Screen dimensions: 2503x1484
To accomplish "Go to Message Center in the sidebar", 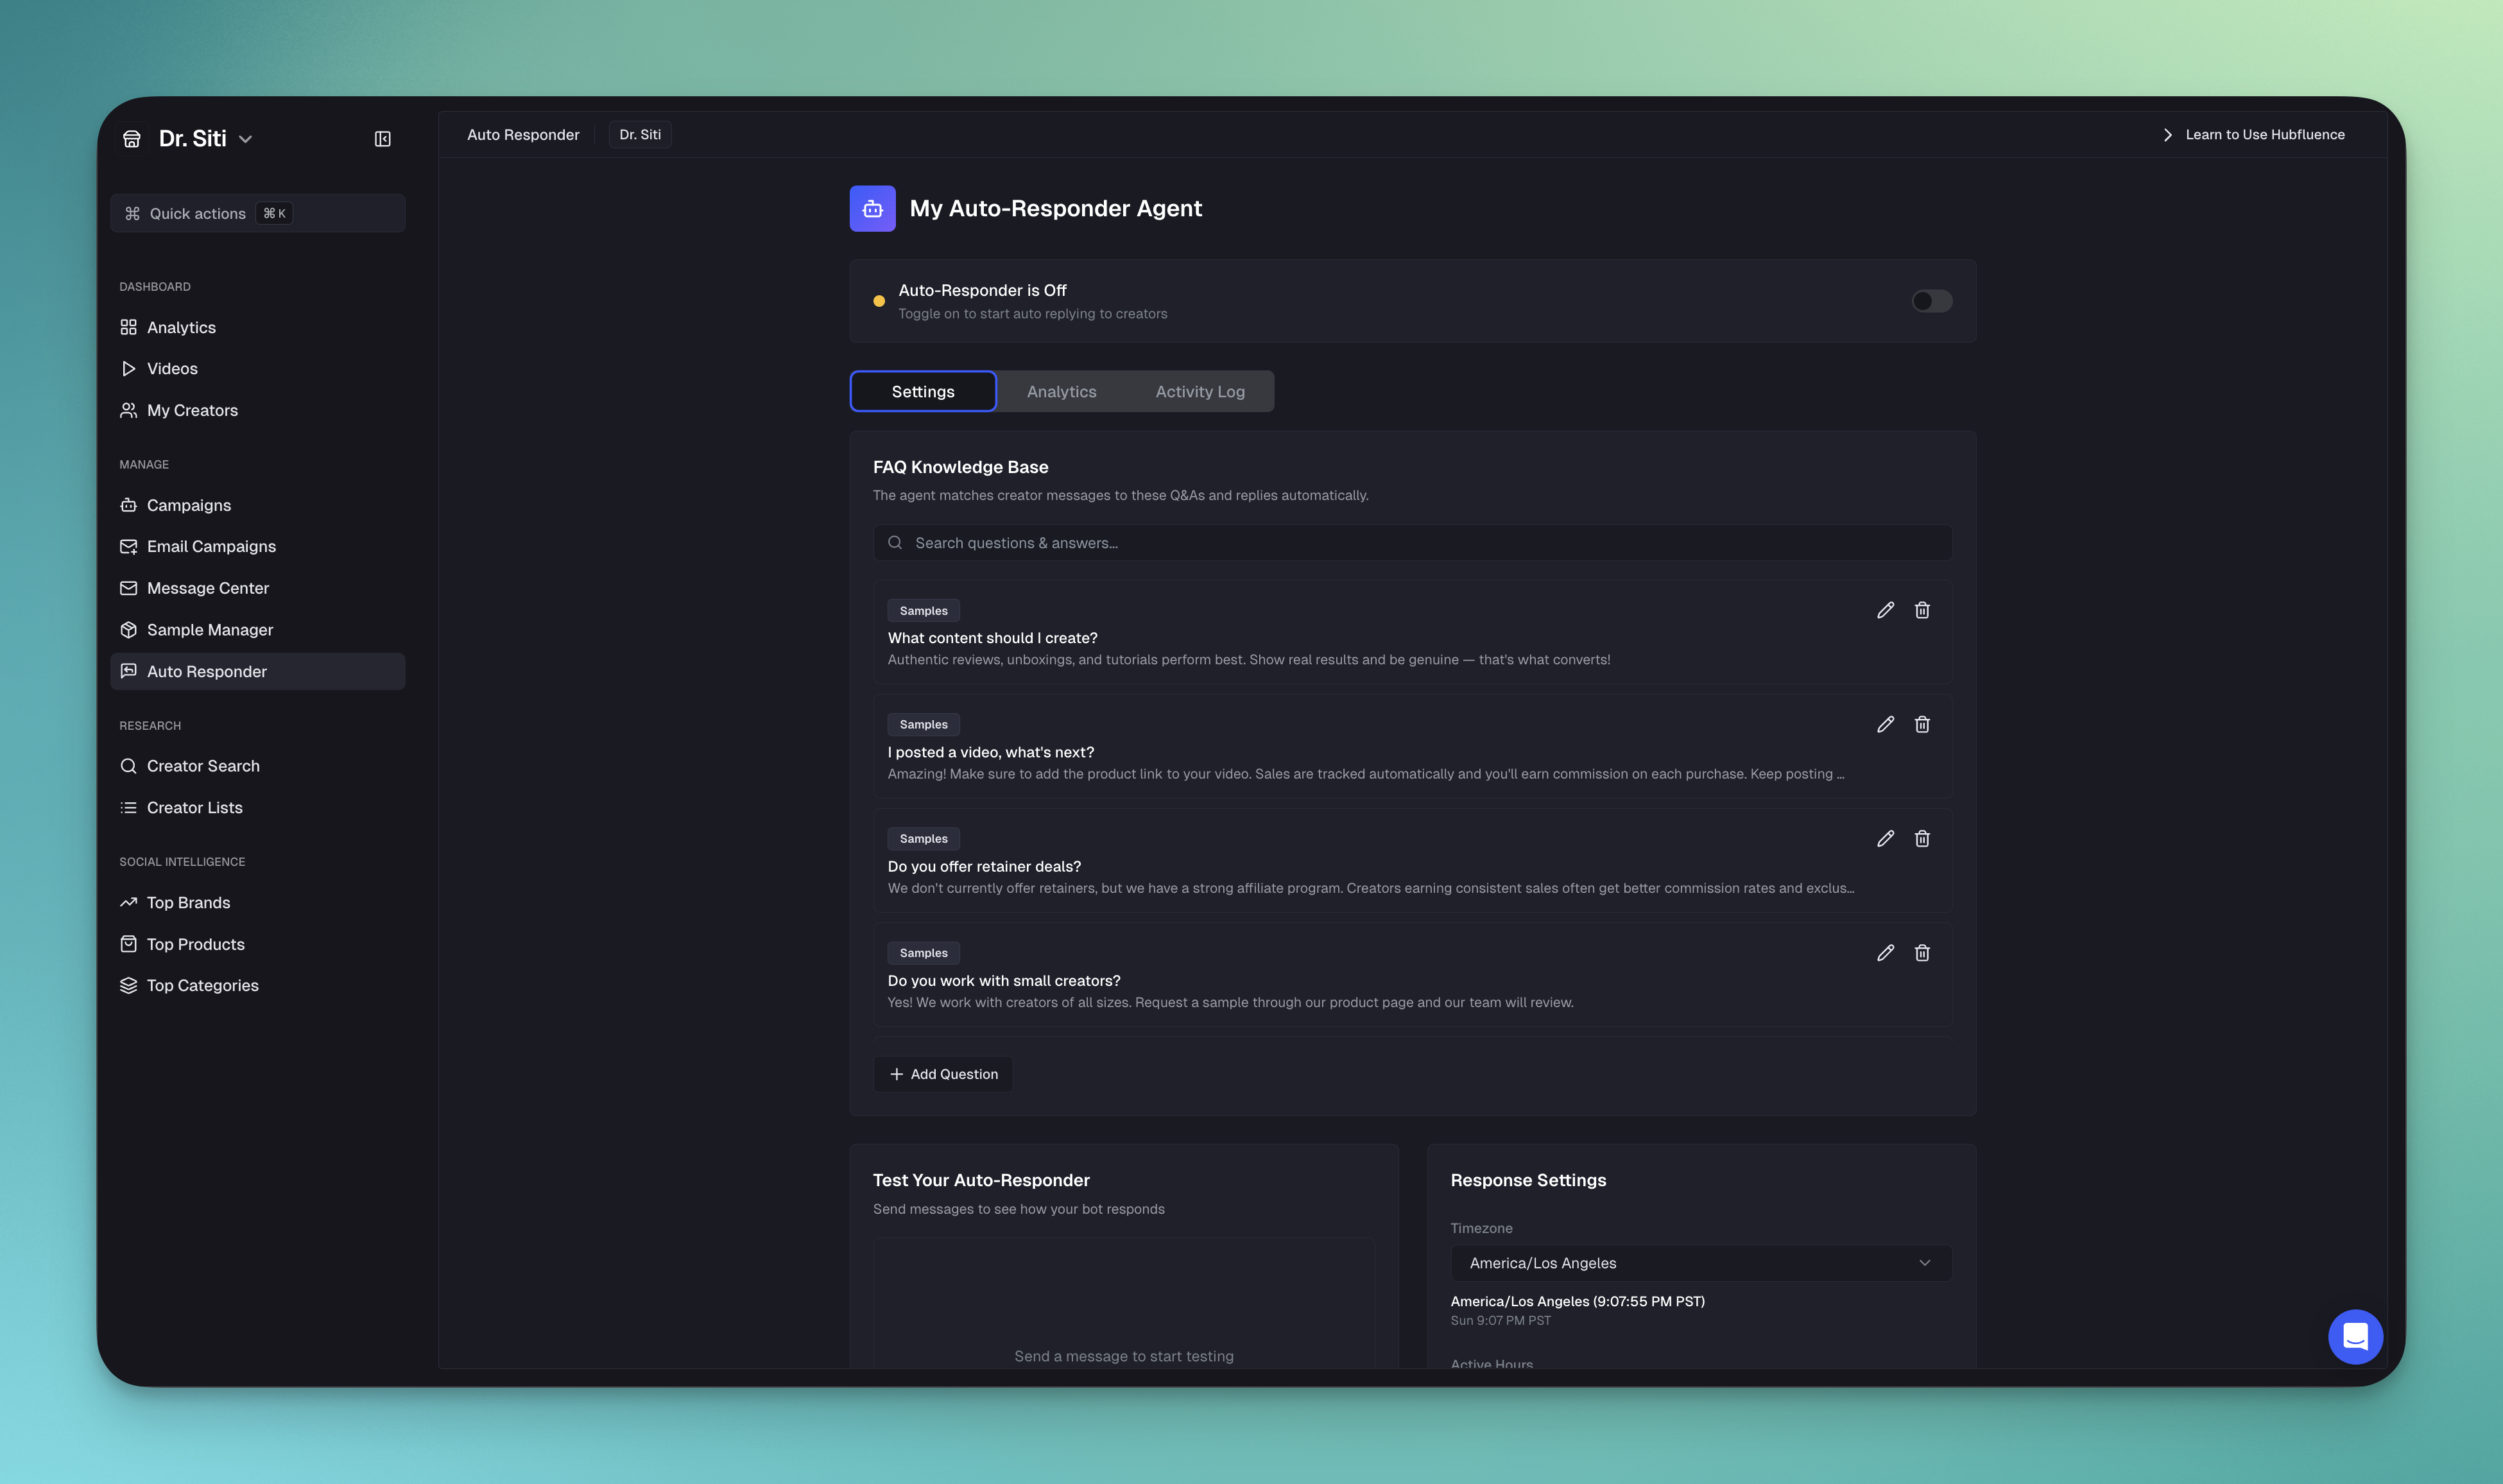I will point(208,588).
